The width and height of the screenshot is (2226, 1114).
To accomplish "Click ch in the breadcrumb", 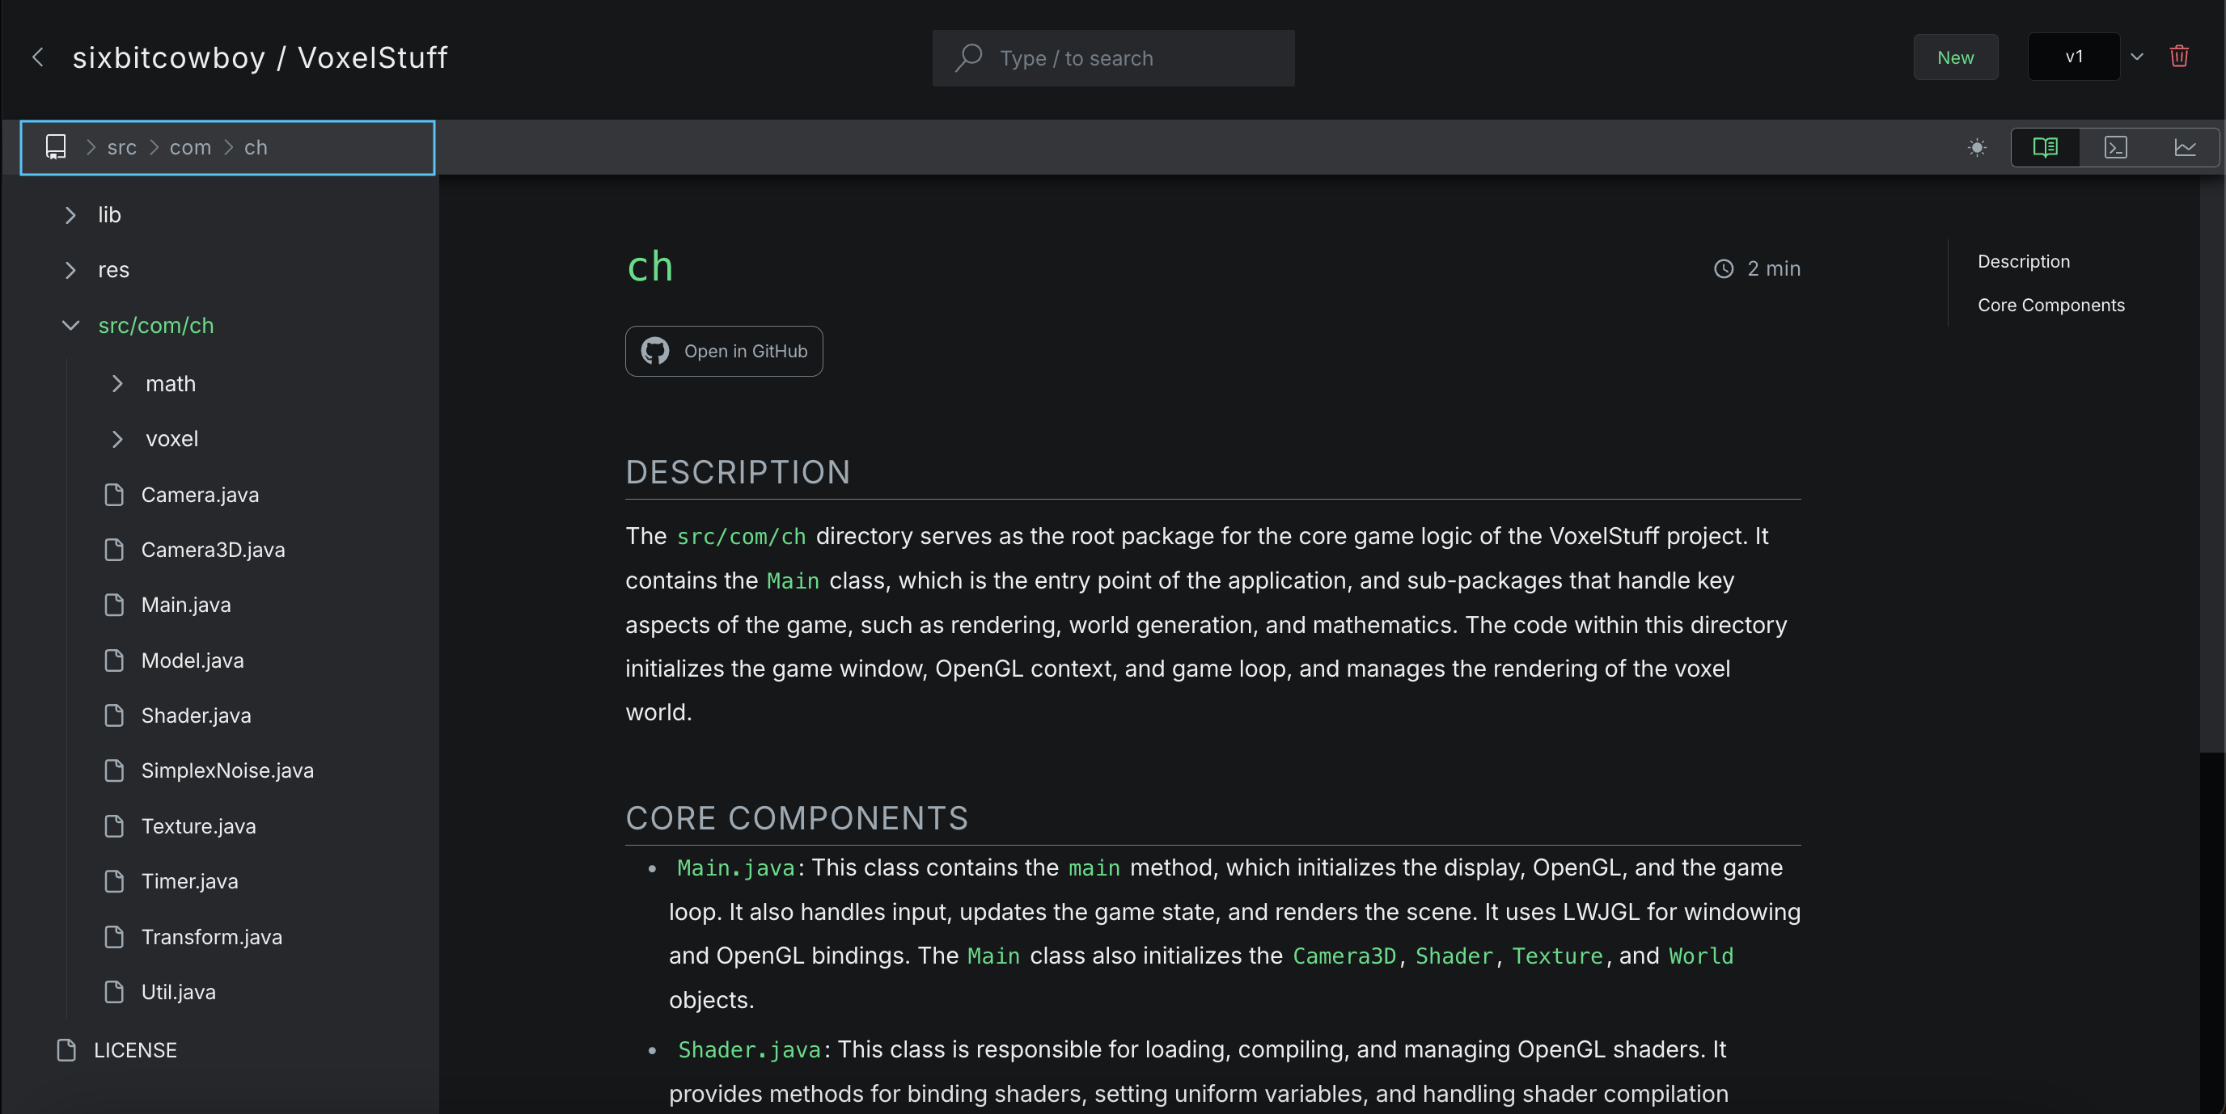I will pos(256,148).
